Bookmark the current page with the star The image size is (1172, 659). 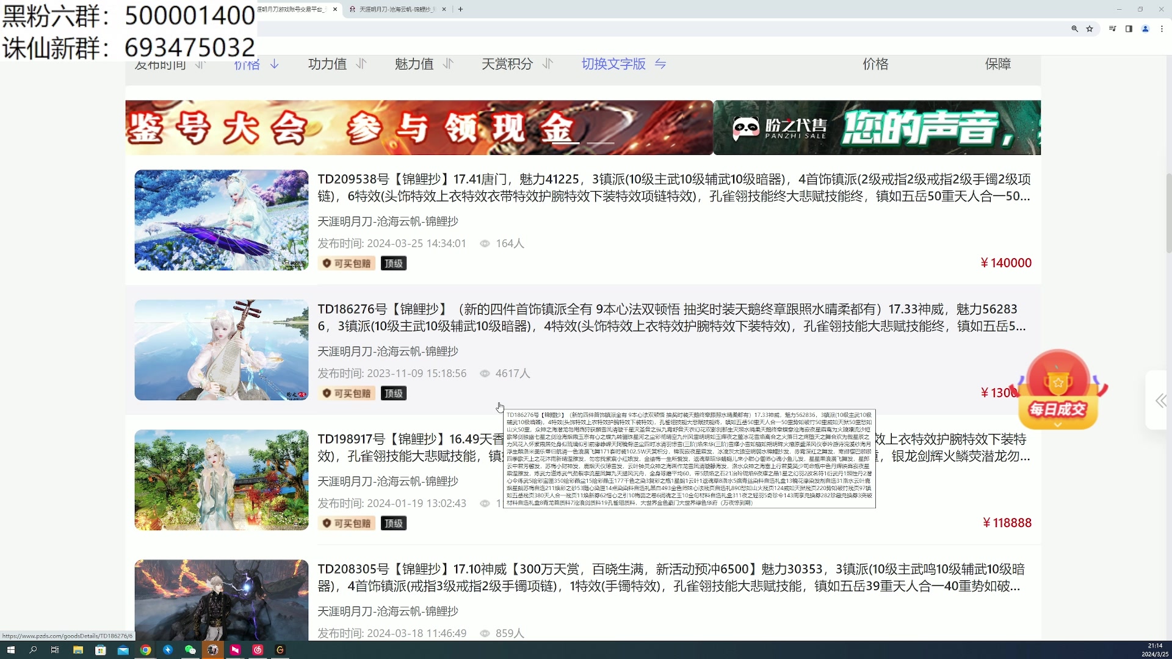(1090, 29)
